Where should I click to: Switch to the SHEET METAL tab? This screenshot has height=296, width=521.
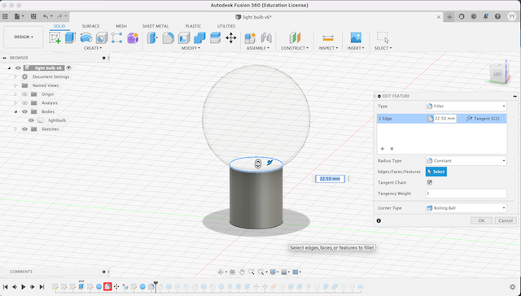coord(155,26)
